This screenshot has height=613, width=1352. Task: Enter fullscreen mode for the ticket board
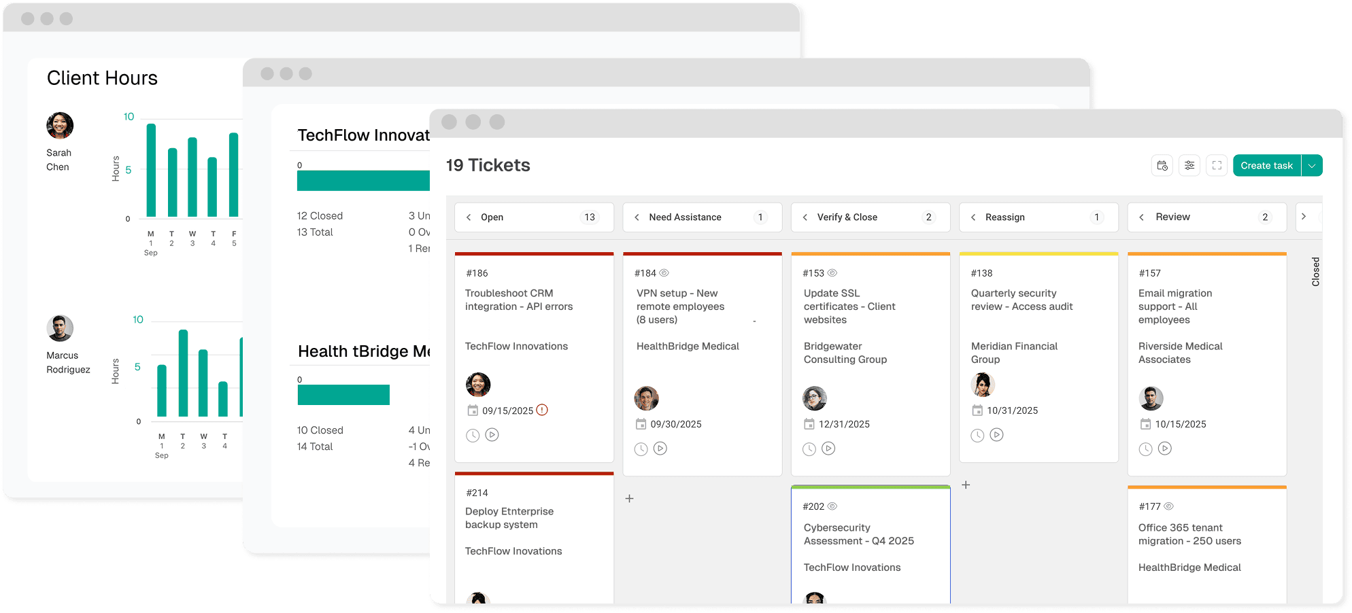pyautogui.click(x=1217, y=165)
